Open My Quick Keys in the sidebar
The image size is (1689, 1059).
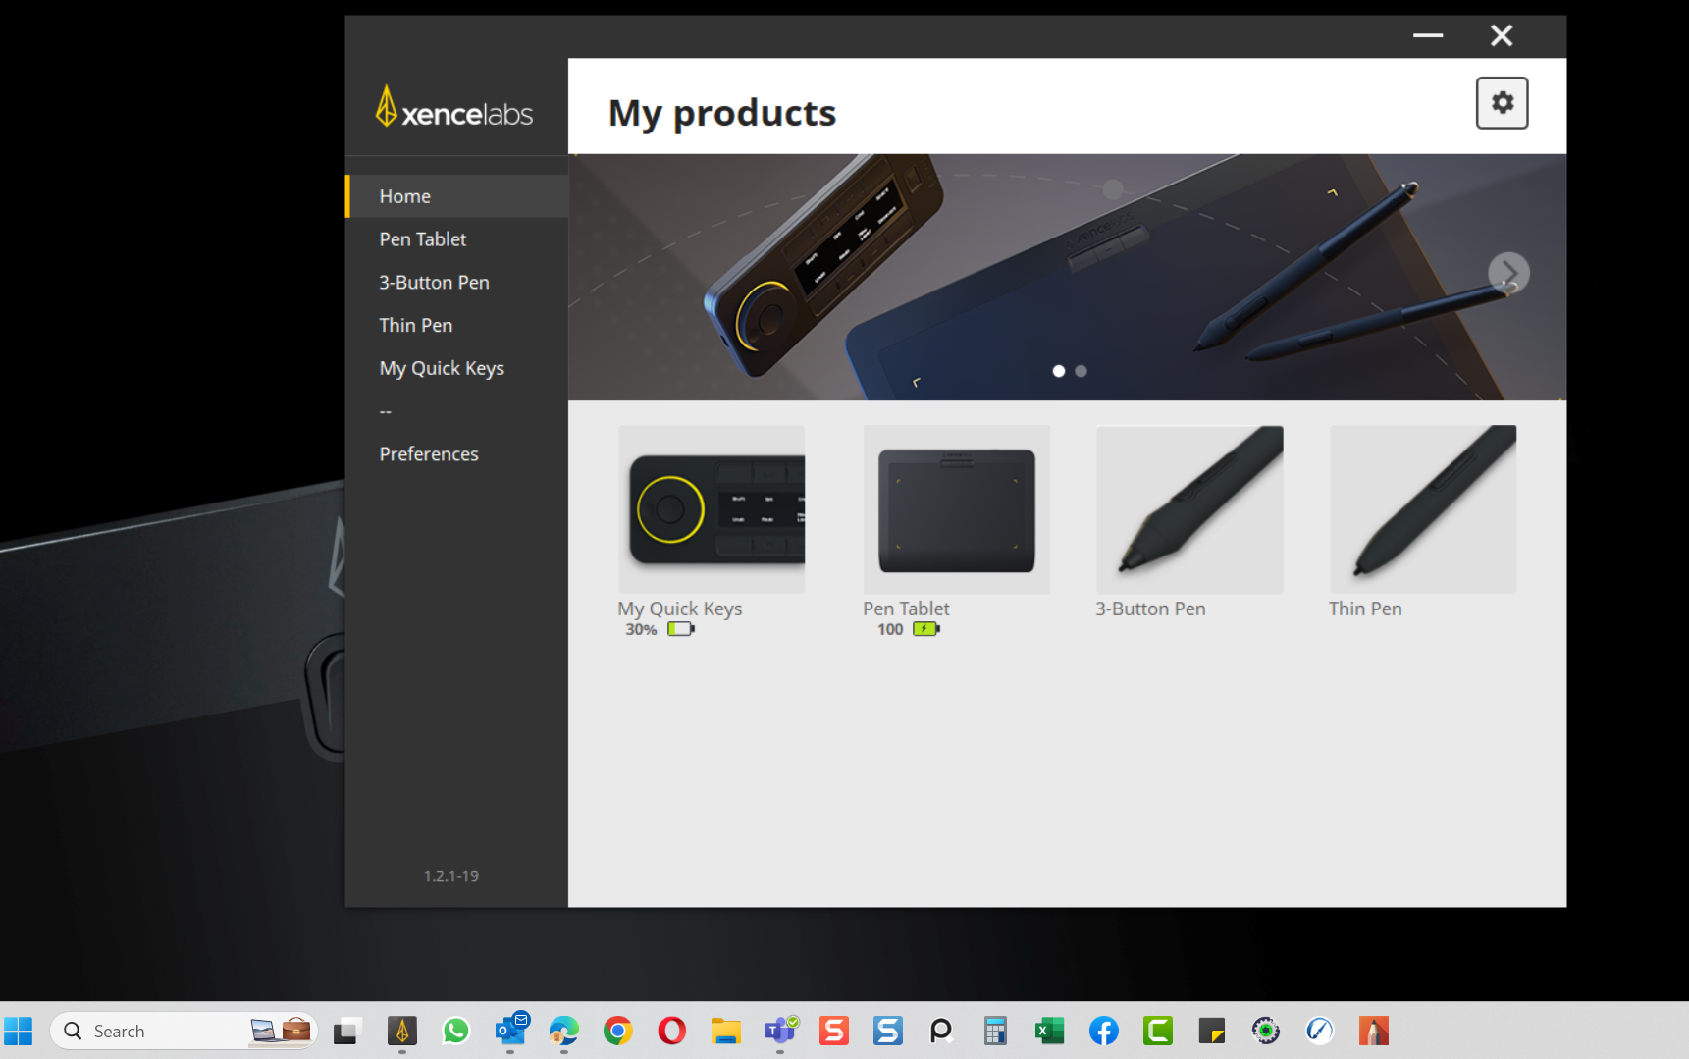(x=457, y=368)
